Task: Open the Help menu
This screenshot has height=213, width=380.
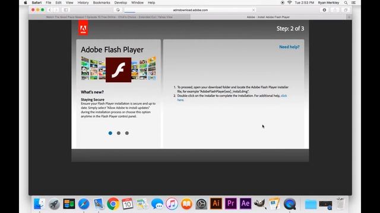Action: pyautogui.click(x=151, y=2)
